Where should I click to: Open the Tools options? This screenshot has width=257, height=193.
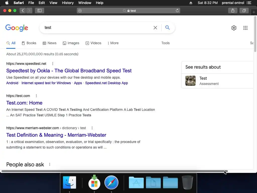point(165,43)
